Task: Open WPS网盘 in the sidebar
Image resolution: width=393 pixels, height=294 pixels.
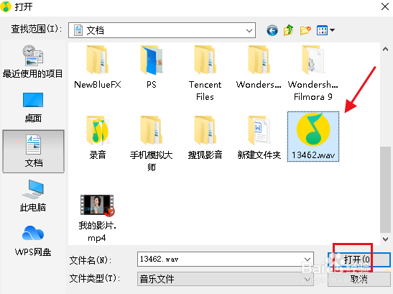Action: coord(33,241)
